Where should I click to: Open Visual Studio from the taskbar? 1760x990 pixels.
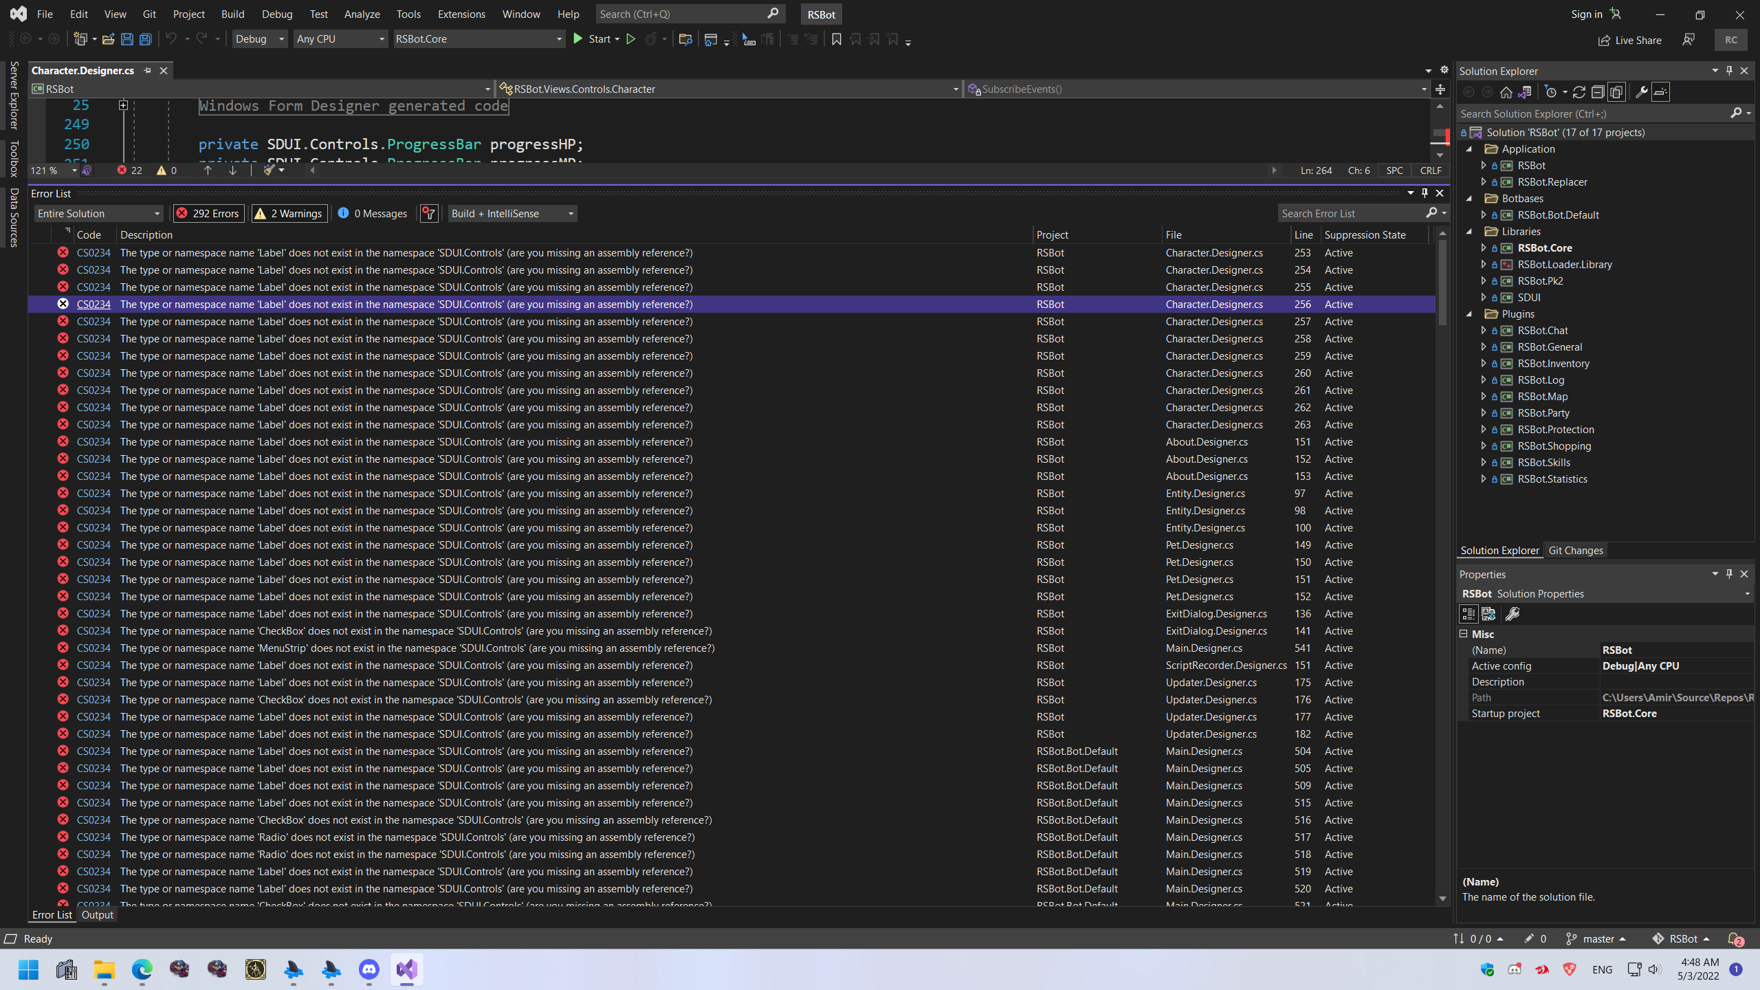(x=406, y=970)
